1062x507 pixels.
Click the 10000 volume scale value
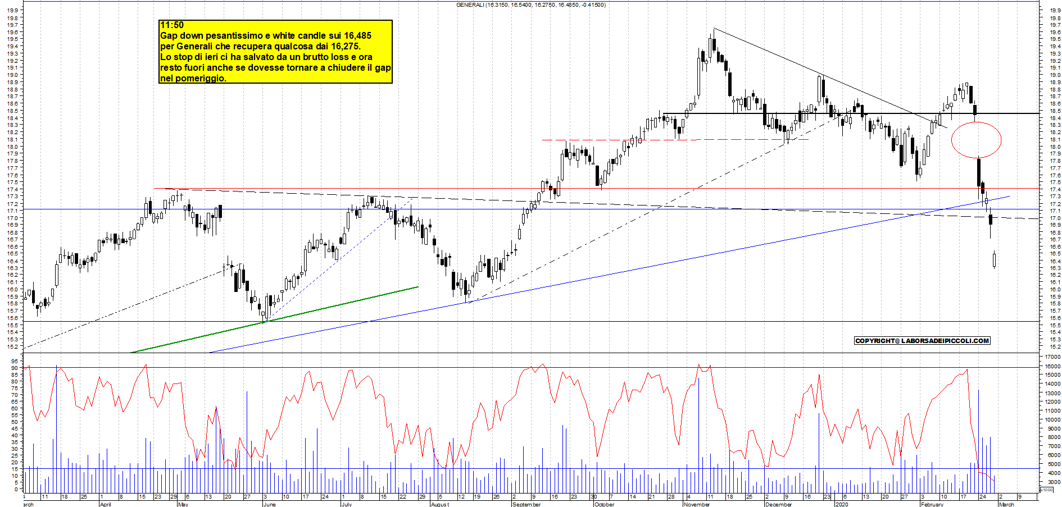coord(1052,420)
